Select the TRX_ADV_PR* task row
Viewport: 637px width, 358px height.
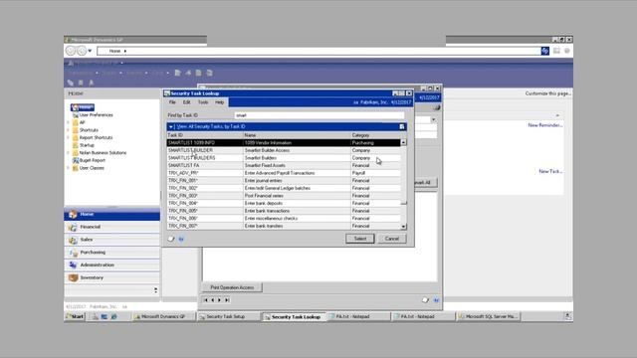tap(283, 173)
